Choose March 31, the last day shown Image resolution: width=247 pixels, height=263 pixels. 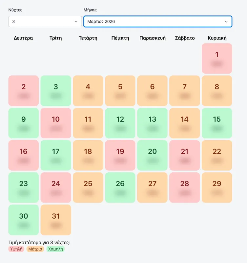tap(56, 220)
